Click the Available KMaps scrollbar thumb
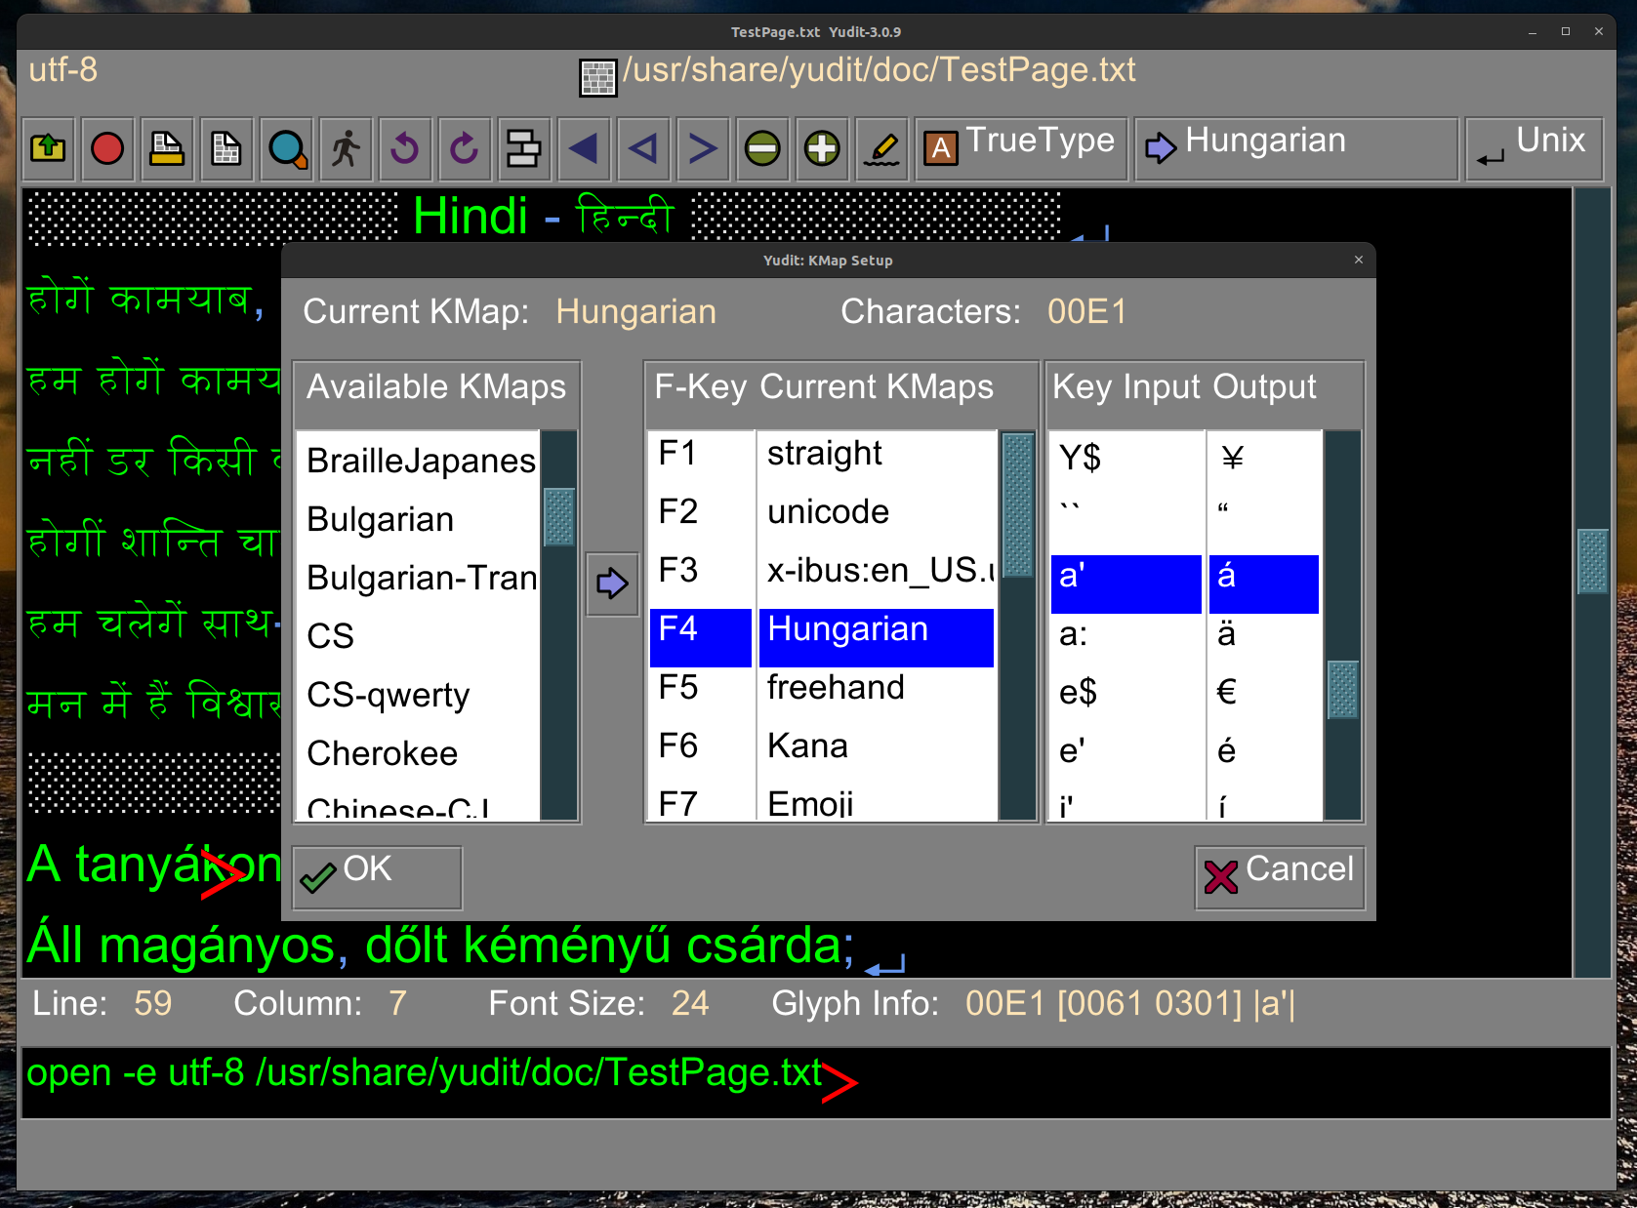Viewport: 1637px width, 1208px height. coord(559,517)
